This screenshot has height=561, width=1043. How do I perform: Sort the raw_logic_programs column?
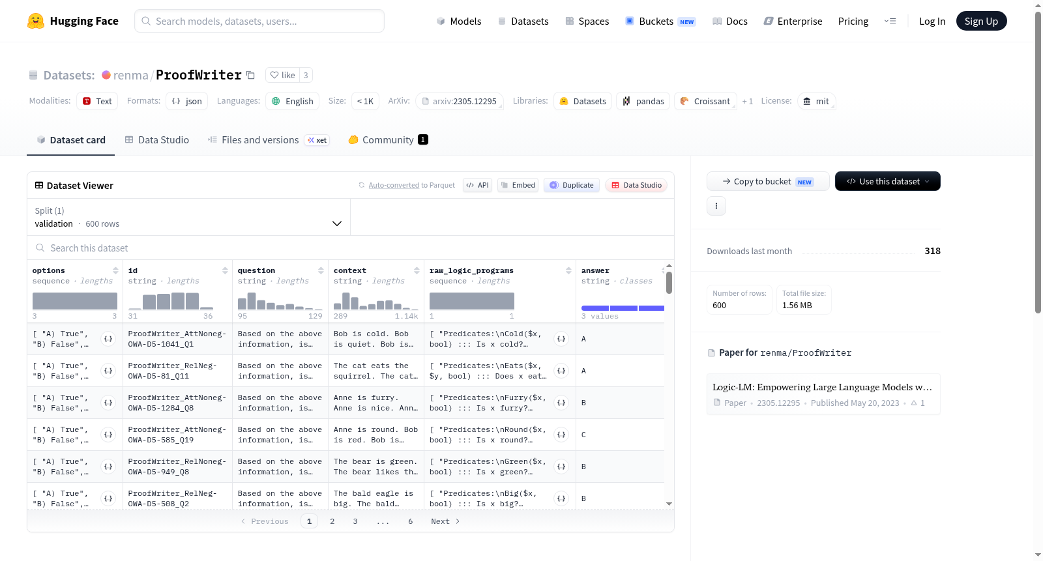pos(568,270)
